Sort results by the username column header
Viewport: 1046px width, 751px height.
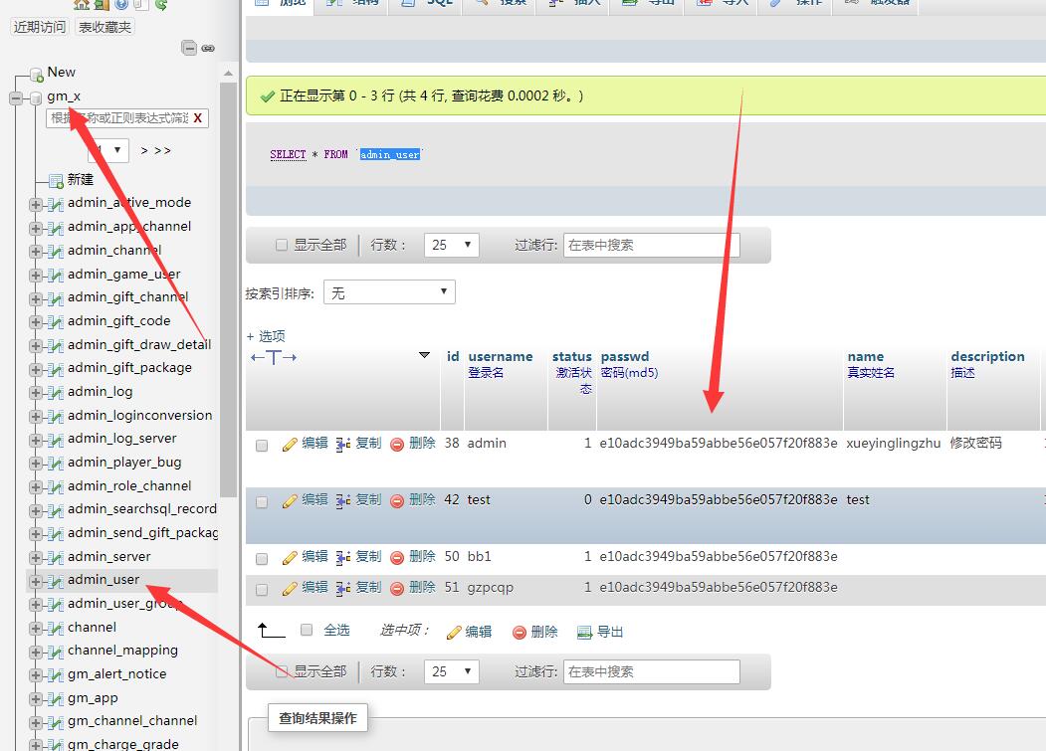coord(501,356)
